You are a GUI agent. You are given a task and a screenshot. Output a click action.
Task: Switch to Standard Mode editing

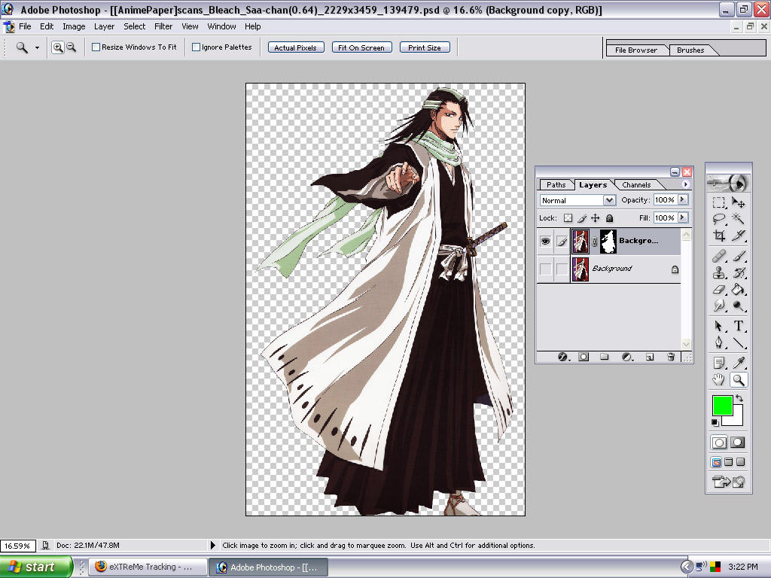click(719, 443)
